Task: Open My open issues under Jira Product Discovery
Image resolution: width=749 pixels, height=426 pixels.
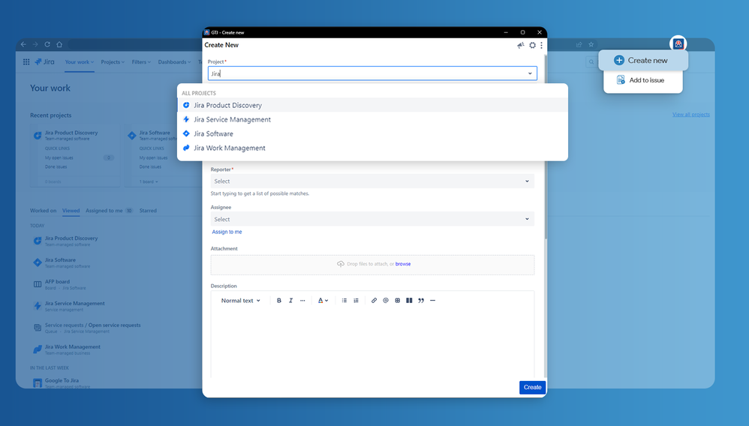Action: 59,157
